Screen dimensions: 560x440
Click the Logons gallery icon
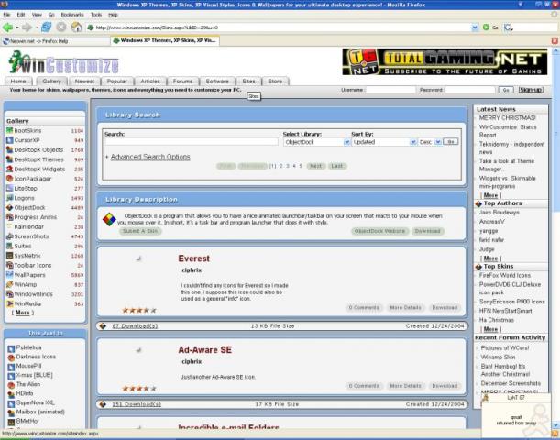(x=10, y=198)
